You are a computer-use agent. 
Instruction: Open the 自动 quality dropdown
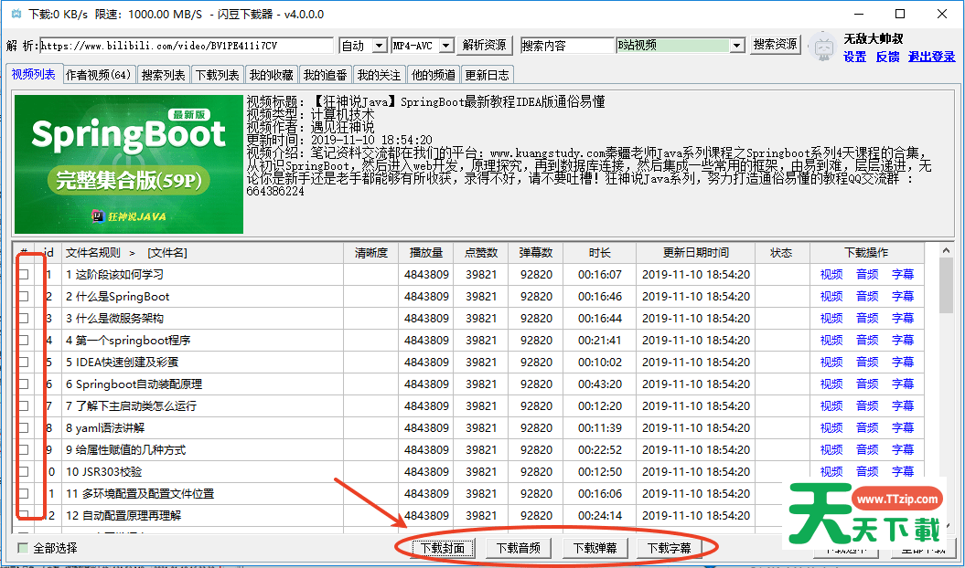363,46
